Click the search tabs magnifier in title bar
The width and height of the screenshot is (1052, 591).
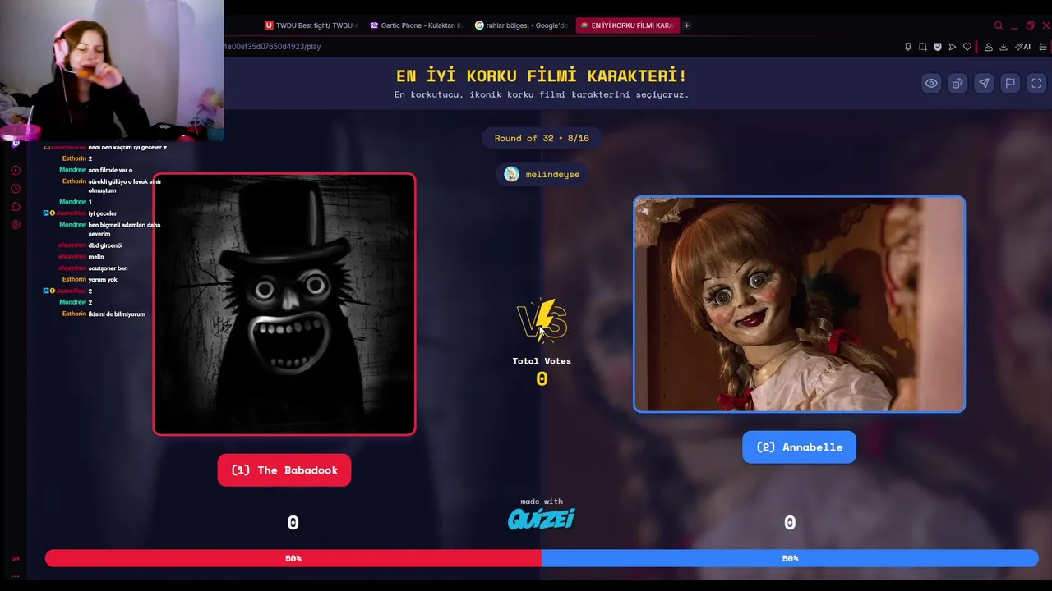click(999, 25)
